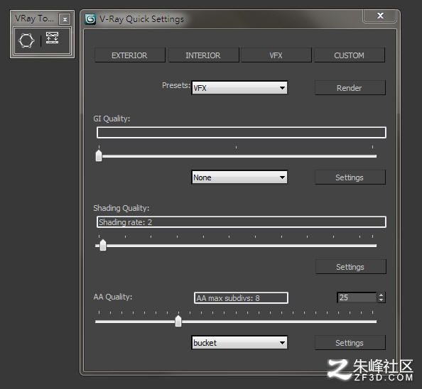Select the VFX preset tab
Viewport: 422px width, 389px height.
tap(276, 55)
